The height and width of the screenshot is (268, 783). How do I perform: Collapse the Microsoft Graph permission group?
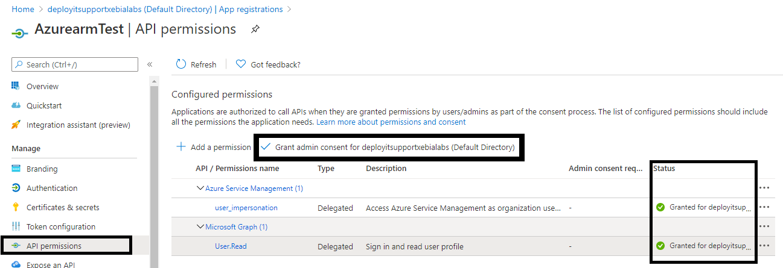tap(200, 226)
